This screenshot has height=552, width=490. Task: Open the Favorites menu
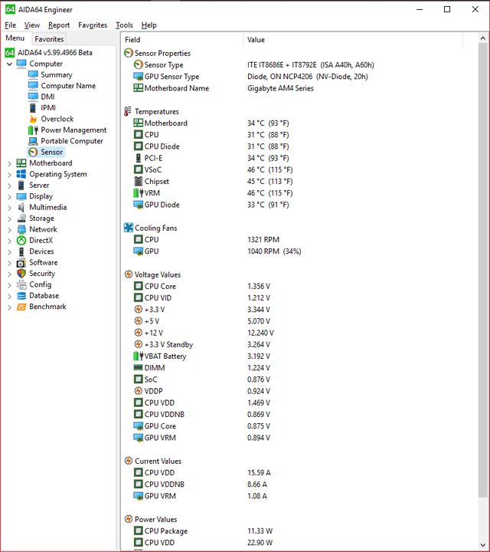[x=93, y=25]
